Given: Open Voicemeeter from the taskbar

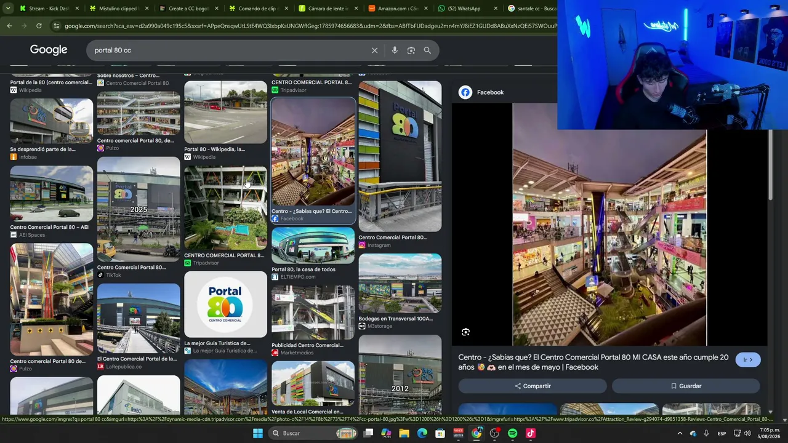Looking at the screenshot, I should click(x=459, y=433).
